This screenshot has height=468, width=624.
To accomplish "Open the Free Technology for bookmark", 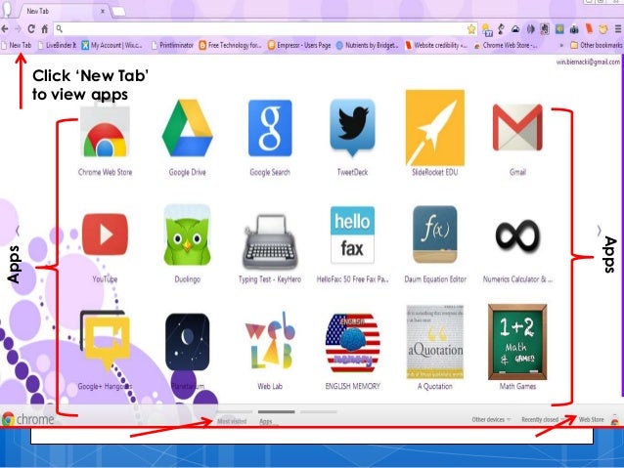I will point(230,45).
